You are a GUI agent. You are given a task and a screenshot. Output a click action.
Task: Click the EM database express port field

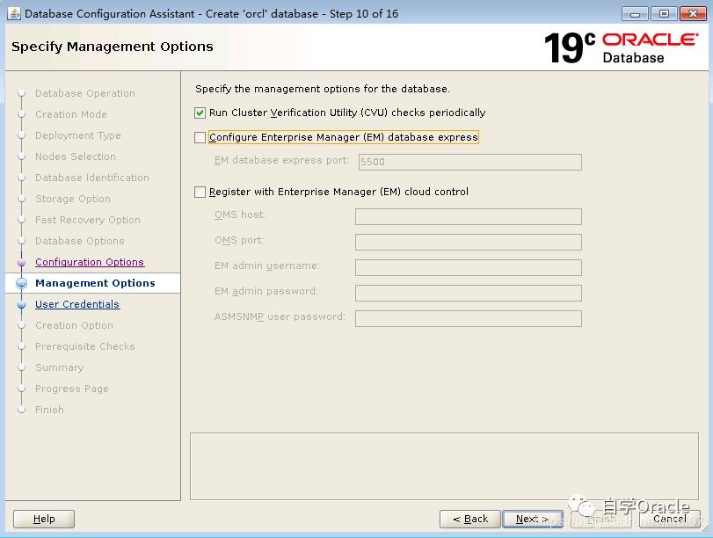coord(468,162)
